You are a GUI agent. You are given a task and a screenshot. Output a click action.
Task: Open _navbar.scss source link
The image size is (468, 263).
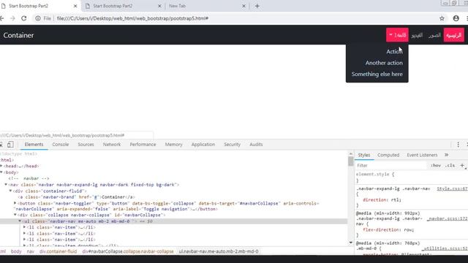pyautogui.click(x=447, y=218)
